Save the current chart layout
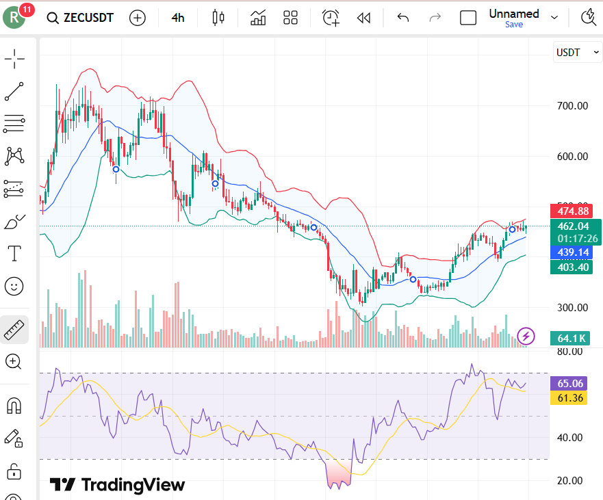The image size is (603, 500). tap(513, 24)
